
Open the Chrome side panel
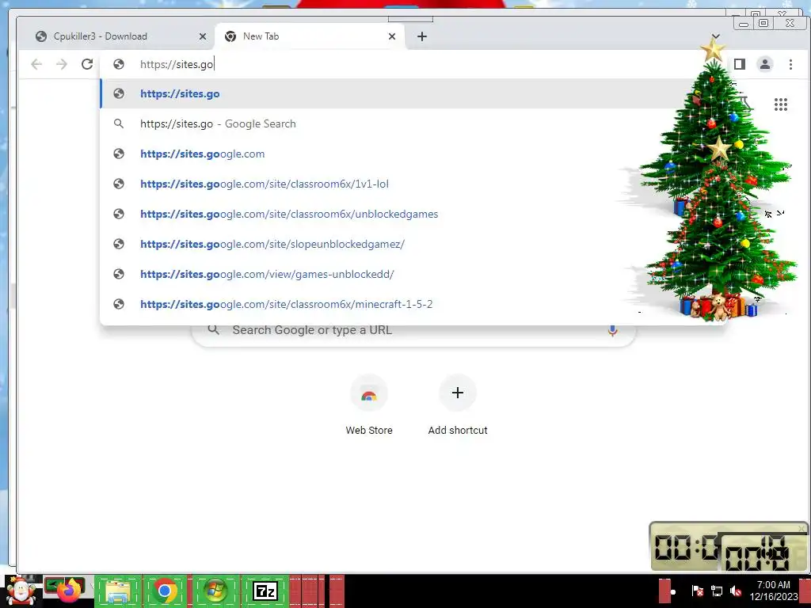(x=740, y=64)
